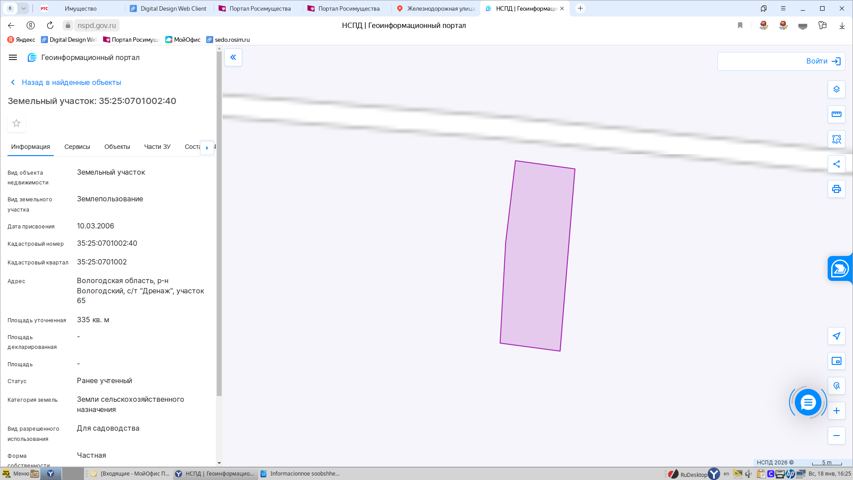Click the left panel vertical scrollbar
853x480 pixels.
click(219, 222)
